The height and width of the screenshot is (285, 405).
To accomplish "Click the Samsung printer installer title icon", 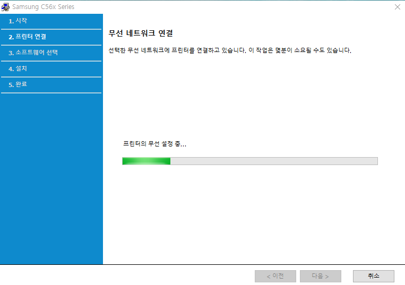I will (5, 7).
